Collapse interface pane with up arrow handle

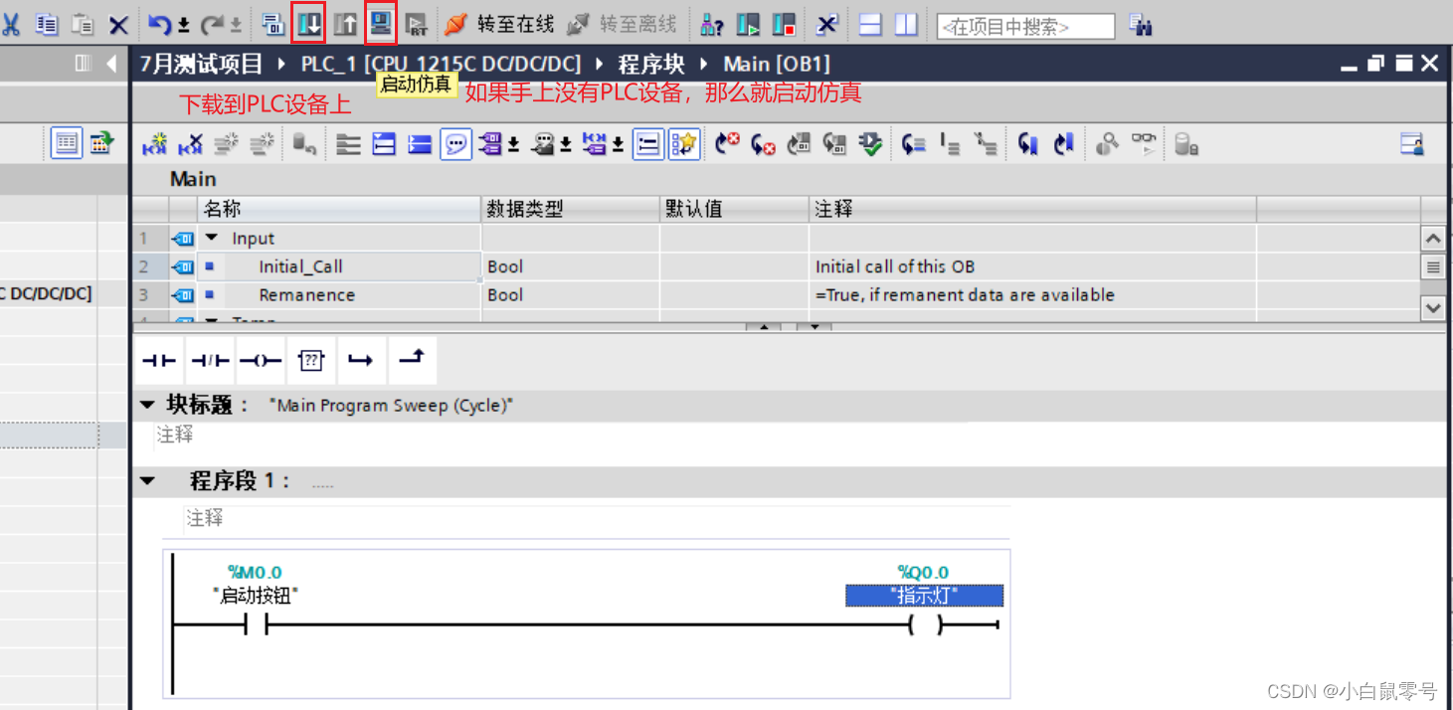764,326
